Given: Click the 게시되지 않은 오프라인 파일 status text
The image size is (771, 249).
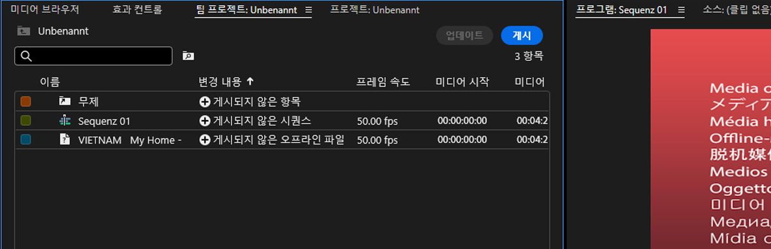Looking at the screenshot, I should (x=279, y=140).
